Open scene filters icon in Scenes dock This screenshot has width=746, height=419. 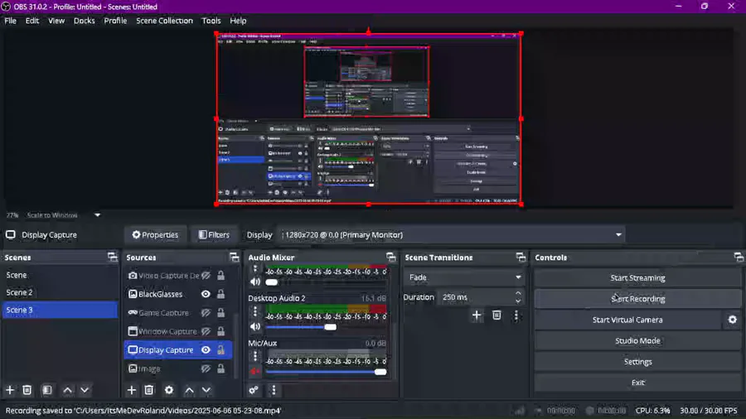coord(47,390)
